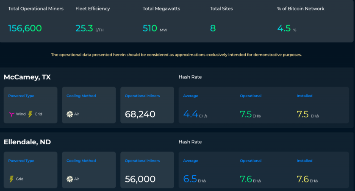Click Ellendale Installed hash rate 7.6 EH/s in yellow
Image resolution: width=355 pixels, height=191 pixels.
pyautogui.click(x=307, y=179)
